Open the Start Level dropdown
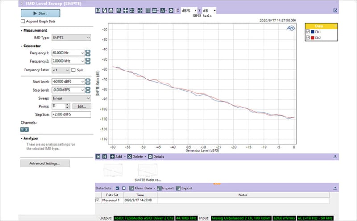 (x=83, y=82)
